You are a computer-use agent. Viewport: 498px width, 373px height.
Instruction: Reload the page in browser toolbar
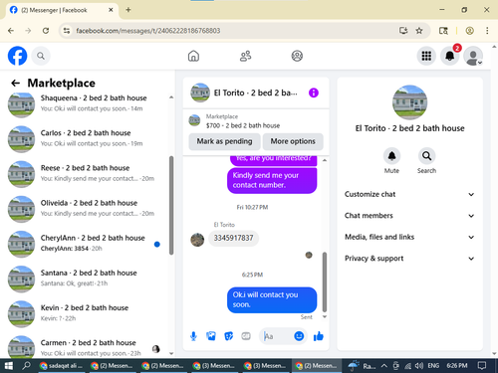click(46, 31)
